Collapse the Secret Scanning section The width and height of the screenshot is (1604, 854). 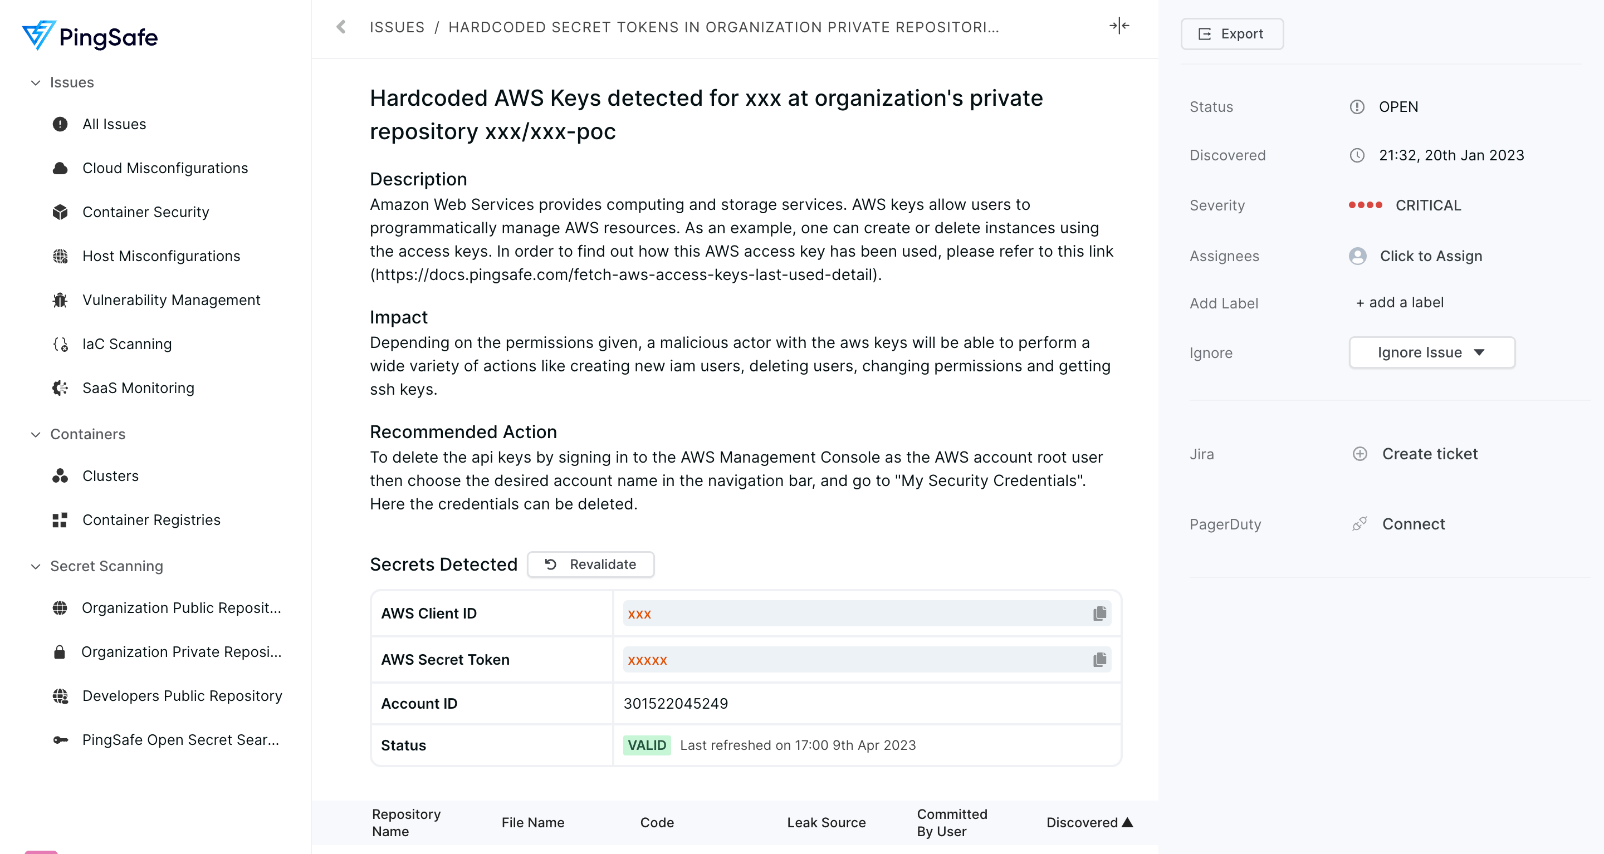pos(36,566)
